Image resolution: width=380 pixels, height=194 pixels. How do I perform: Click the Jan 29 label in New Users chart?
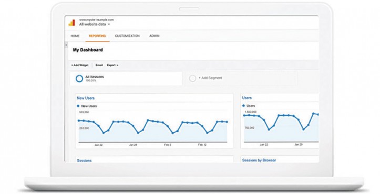(x=133, y=145)
